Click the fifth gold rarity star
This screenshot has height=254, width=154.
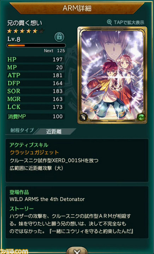coord(35,31)
